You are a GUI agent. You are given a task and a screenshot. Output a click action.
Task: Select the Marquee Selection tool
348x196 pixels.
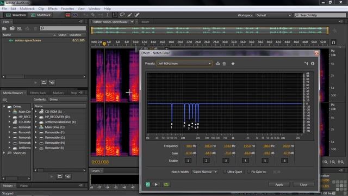115,15
